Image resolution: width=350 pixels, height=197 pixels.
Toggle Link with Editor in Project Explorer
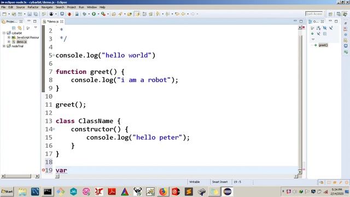point(20,28)
